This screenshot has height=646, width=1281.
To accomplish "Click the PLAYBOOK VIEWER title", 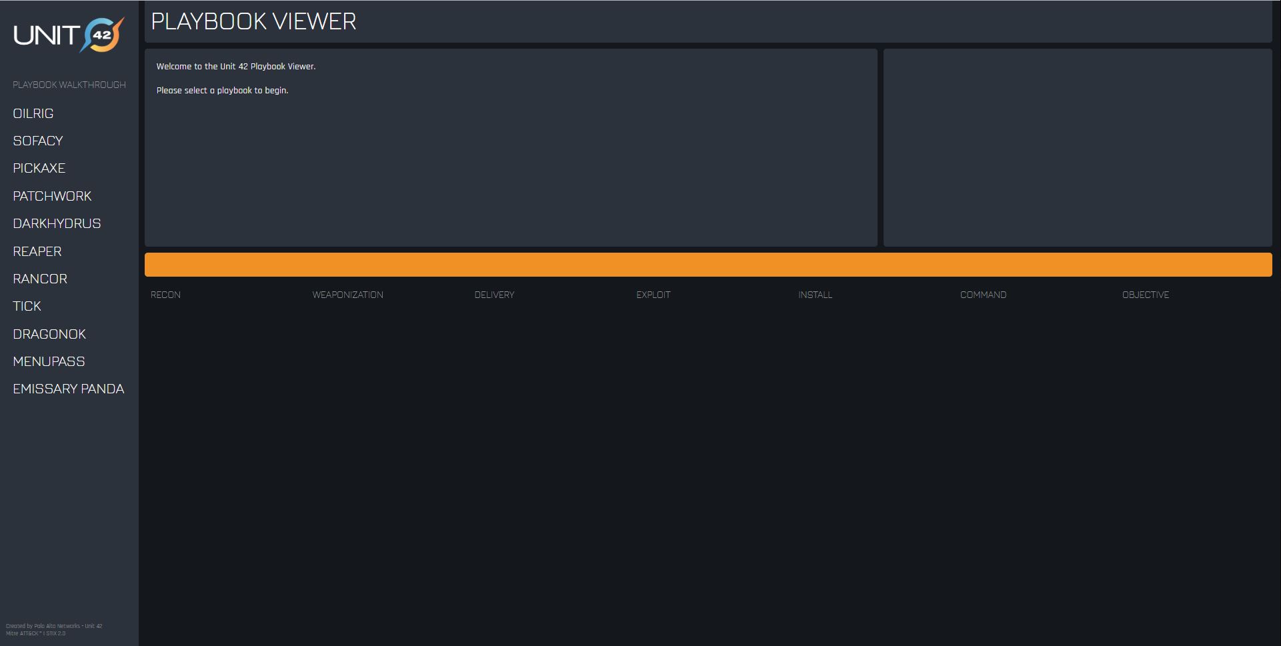I will (x=253, y=21).
